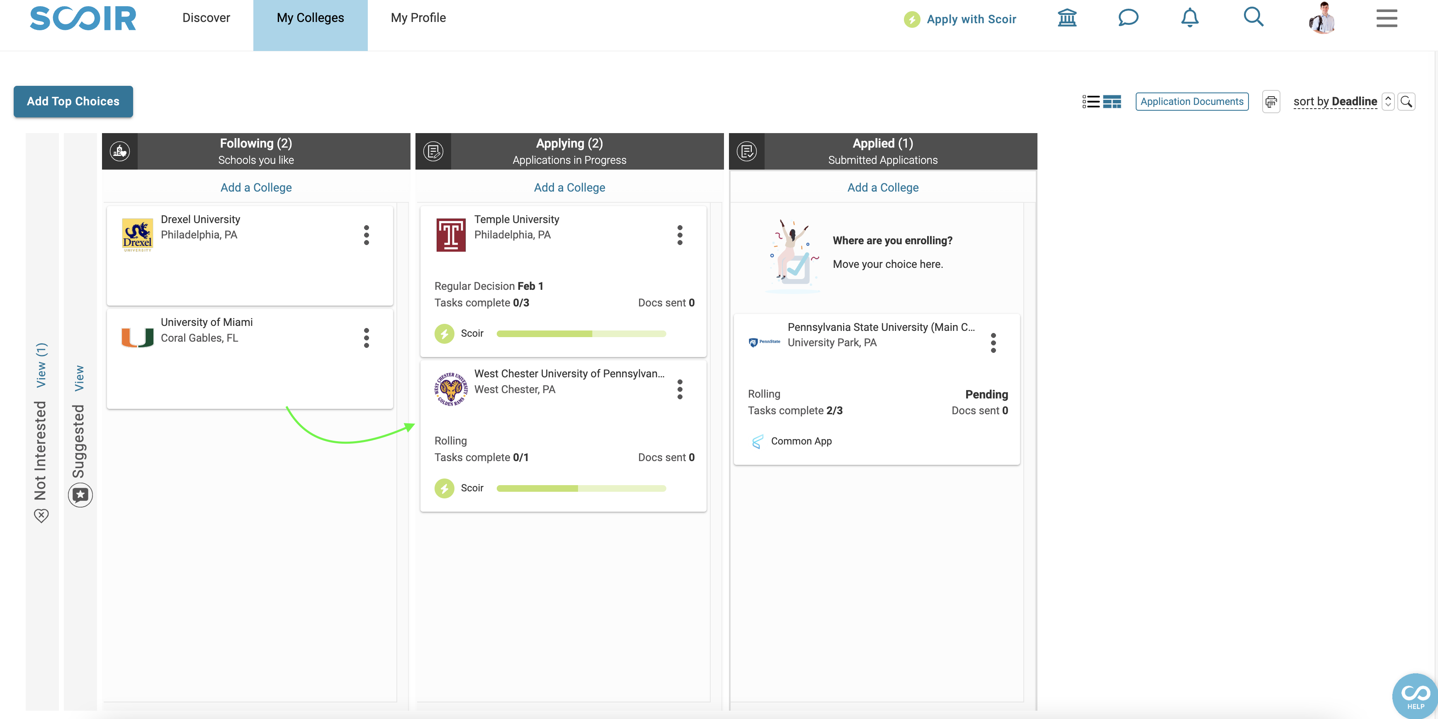Click University of Miami logo

[137, 338]
